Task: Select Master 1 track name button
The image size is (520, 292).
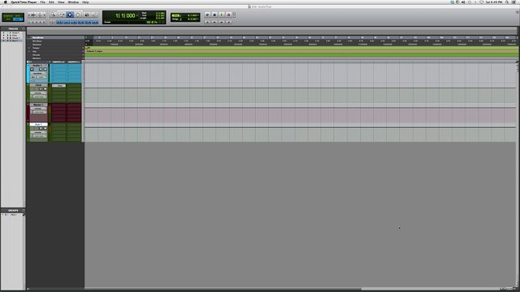Action: (x=38, y=105)
